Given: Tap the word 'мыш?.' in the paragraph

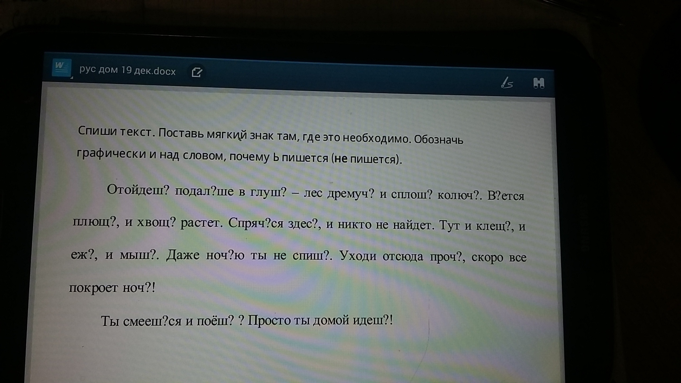Looking at the screenshot, I should 139,255.
